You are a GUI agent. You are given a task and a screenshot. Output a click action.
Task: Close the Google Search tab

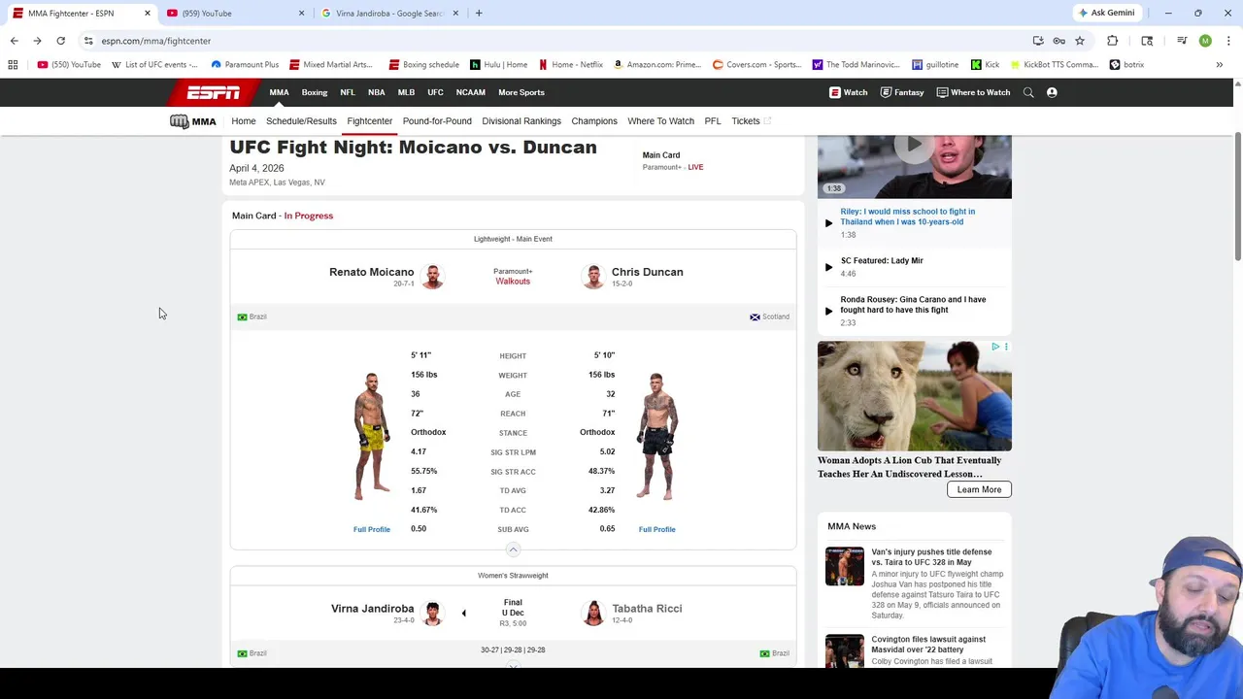pos(455,14)
